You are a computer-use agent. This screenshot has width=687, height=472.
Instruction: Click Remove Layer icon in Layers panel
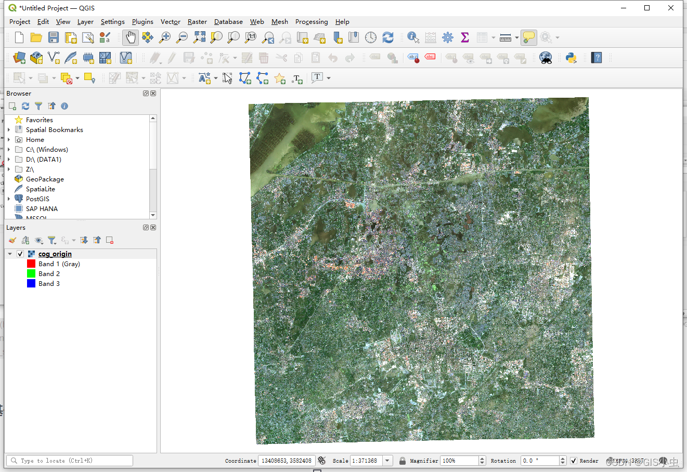click(x=110, y=240)
